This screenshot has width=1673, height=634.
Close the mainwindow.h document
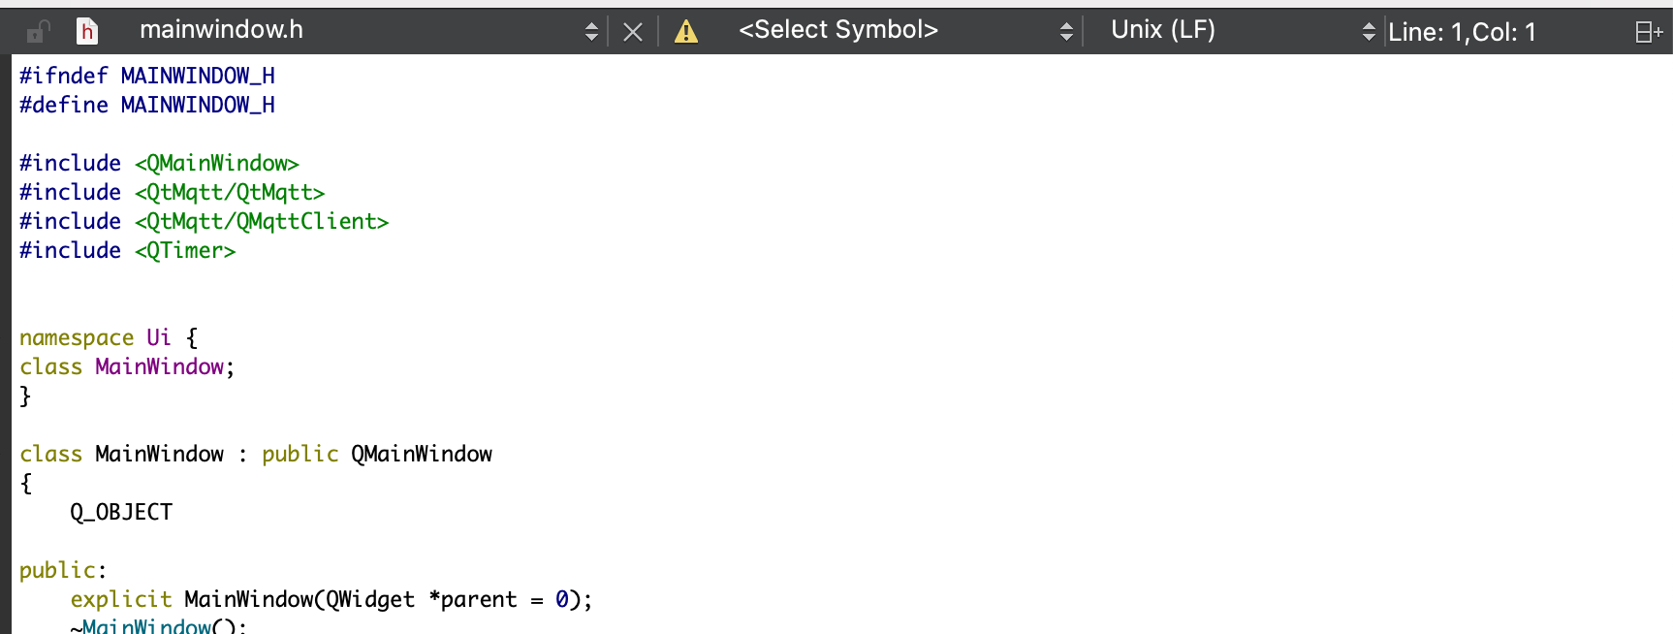[633, 32]
